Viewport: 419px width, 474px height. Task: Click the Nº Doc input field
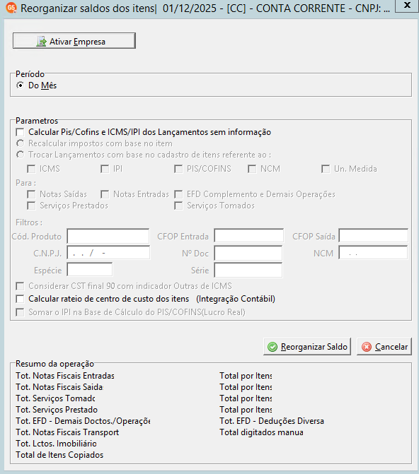[248, 254]
